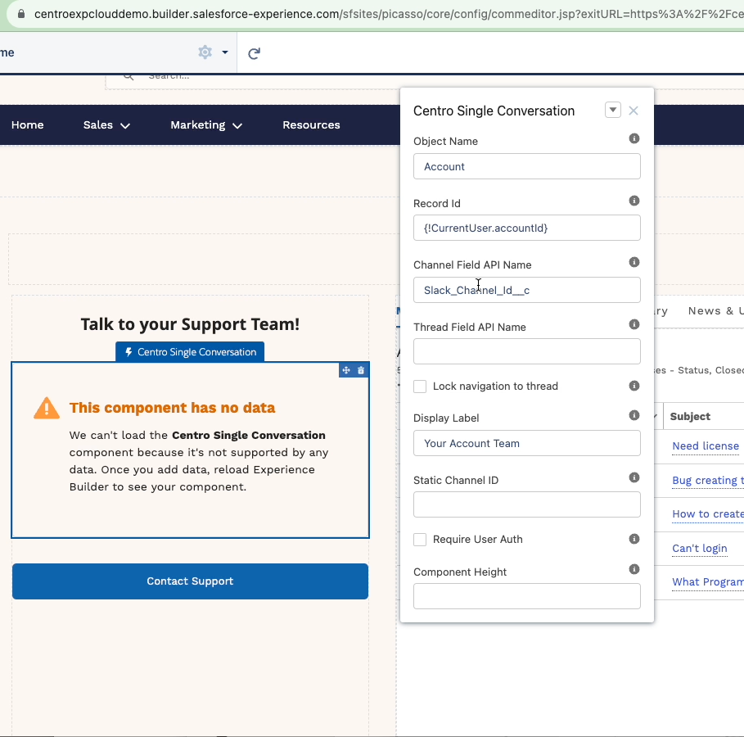
Task: Expand the Sales menu chevron
Action: (125, 126)
